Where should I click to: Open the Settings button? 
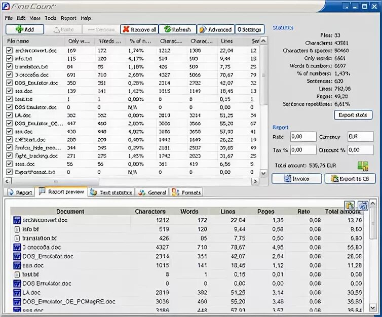249,29
